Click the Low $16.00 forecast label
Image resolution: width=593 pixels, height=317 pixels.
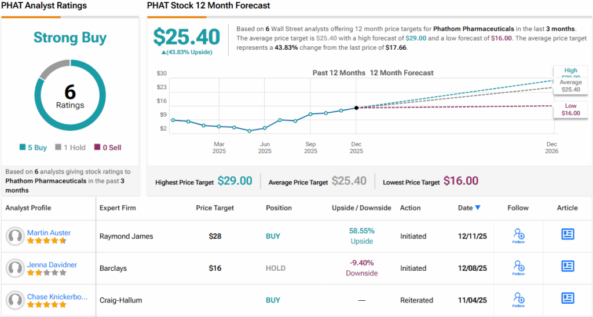pos(570,110)
